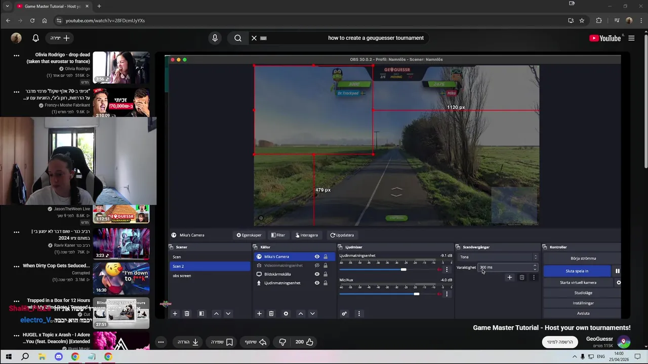Reload the page in Chrome

32,21
